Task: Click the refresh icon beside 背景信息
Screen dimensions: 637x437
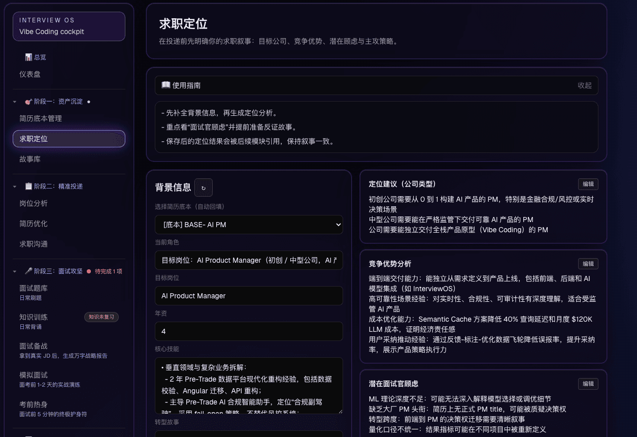Action: (204, 188)
